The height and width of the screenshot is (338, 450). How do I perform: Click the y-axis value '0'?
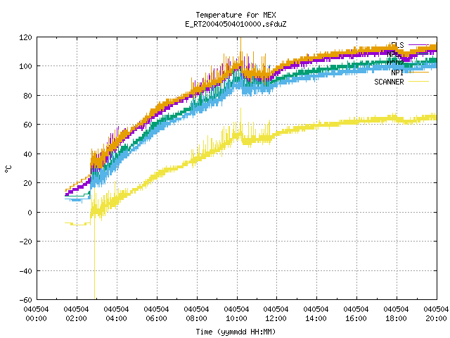click(x=30, y=213)
